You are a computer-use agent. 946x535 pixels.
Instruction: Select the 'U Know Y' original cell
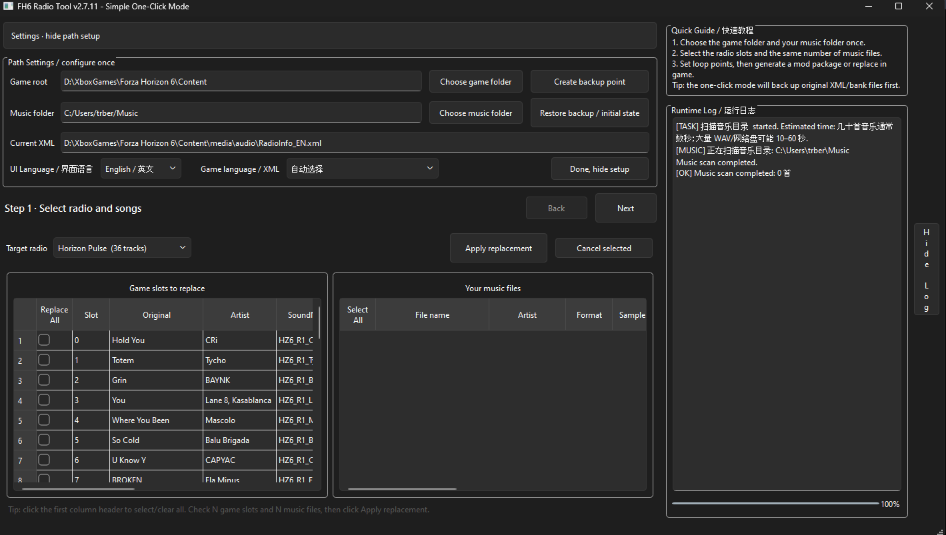pyautogui.click(x=157, y=460)
